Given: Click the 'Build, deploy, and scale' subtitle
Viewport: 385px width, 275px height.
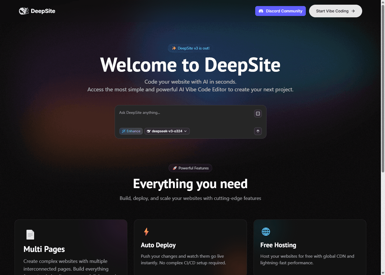Looking at the screenshot, I should click(190, 198).
